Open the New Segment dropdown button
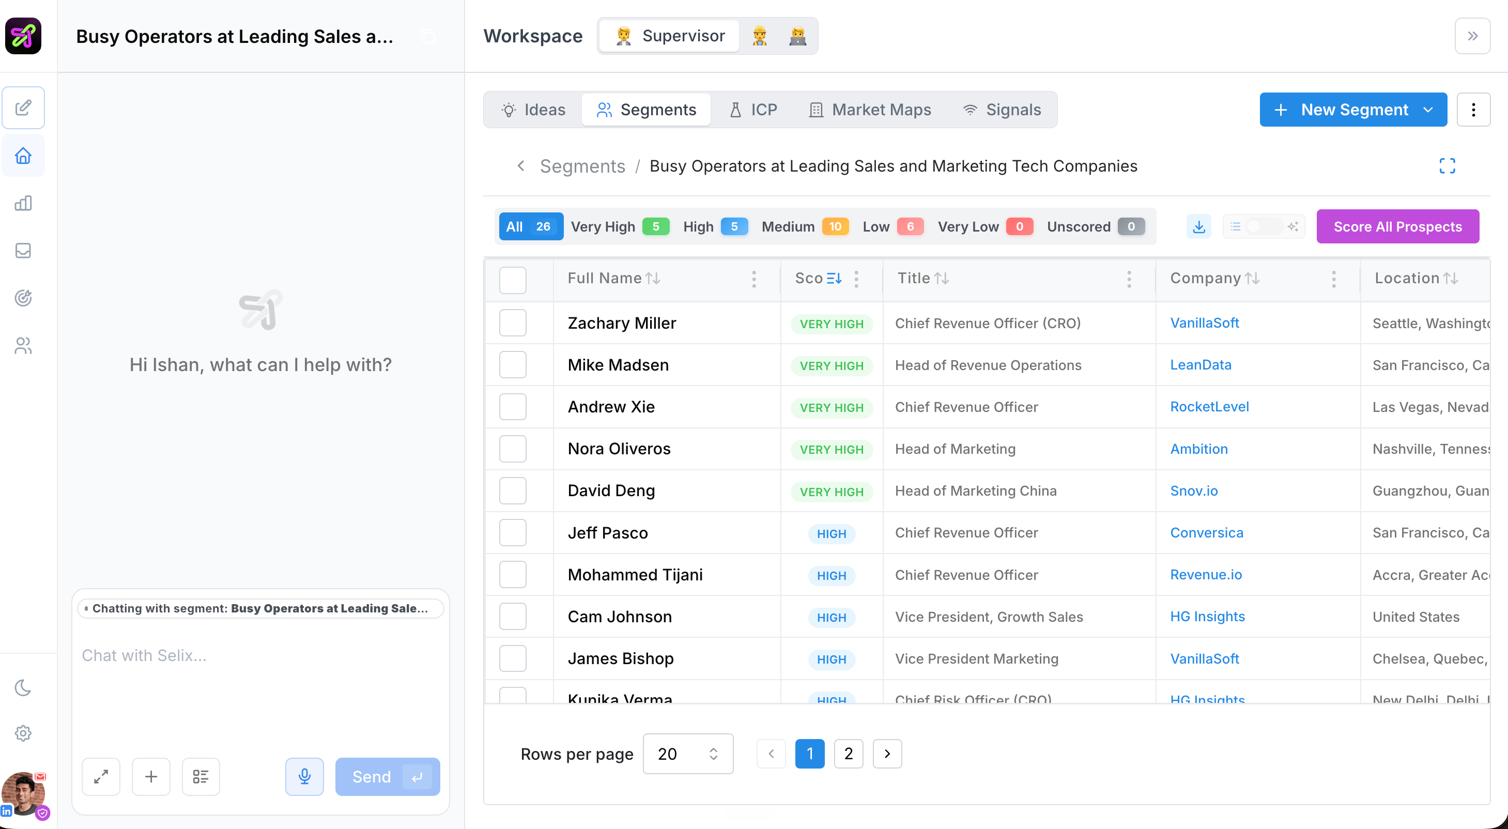Image resolution: width=1508 pixels, height=829 pixels. pyautogui.click(x=1353, y=110)
